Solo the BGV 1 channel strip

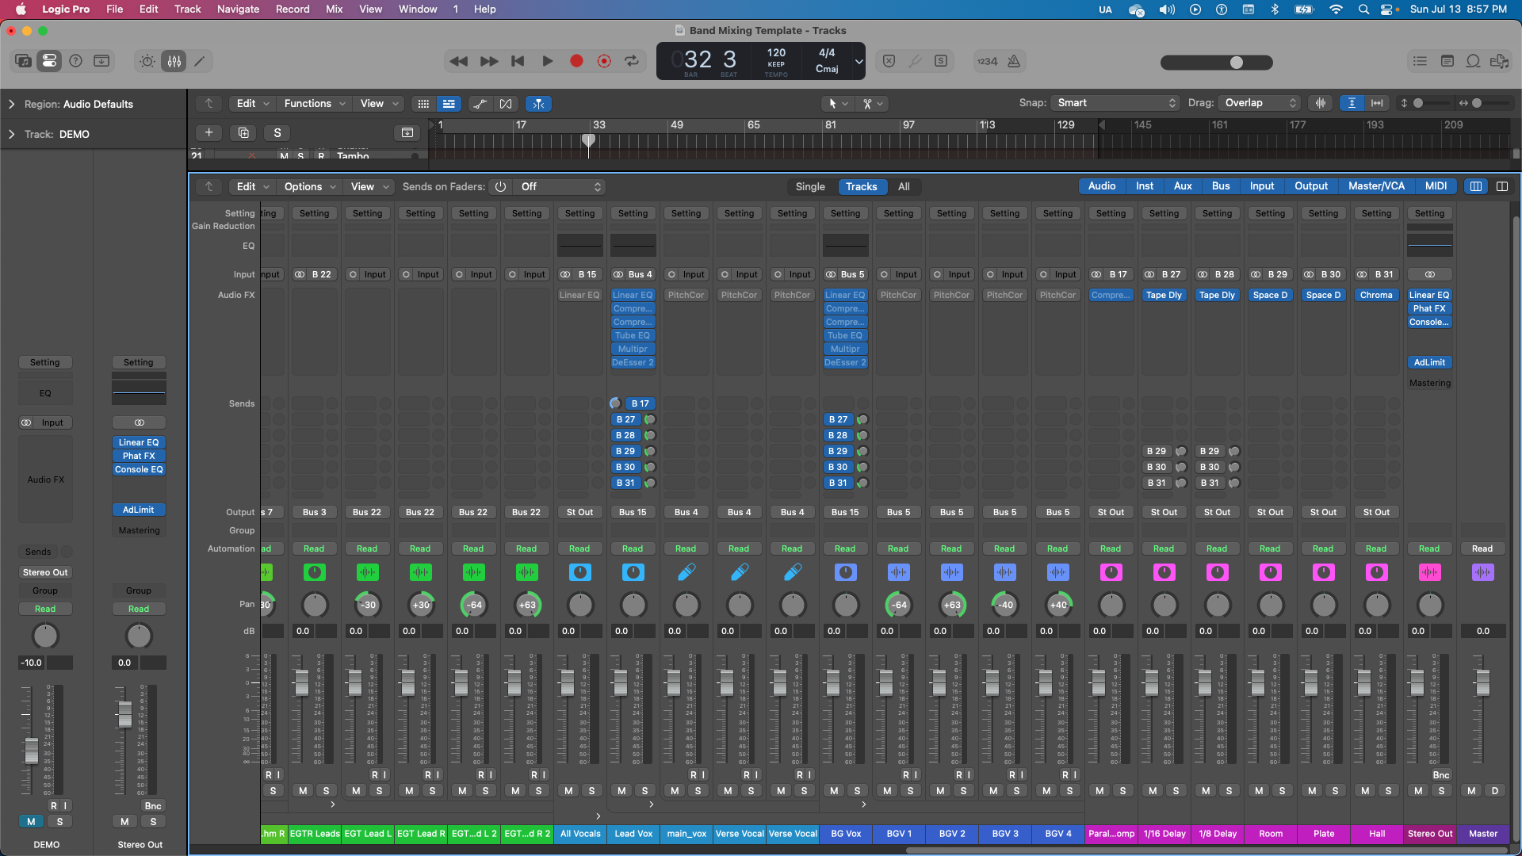(x=910, y=790)
